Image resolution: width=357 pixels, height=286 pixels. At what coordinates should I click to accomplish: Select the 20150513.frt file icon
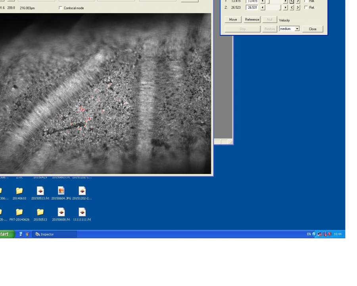coord(40,191)
